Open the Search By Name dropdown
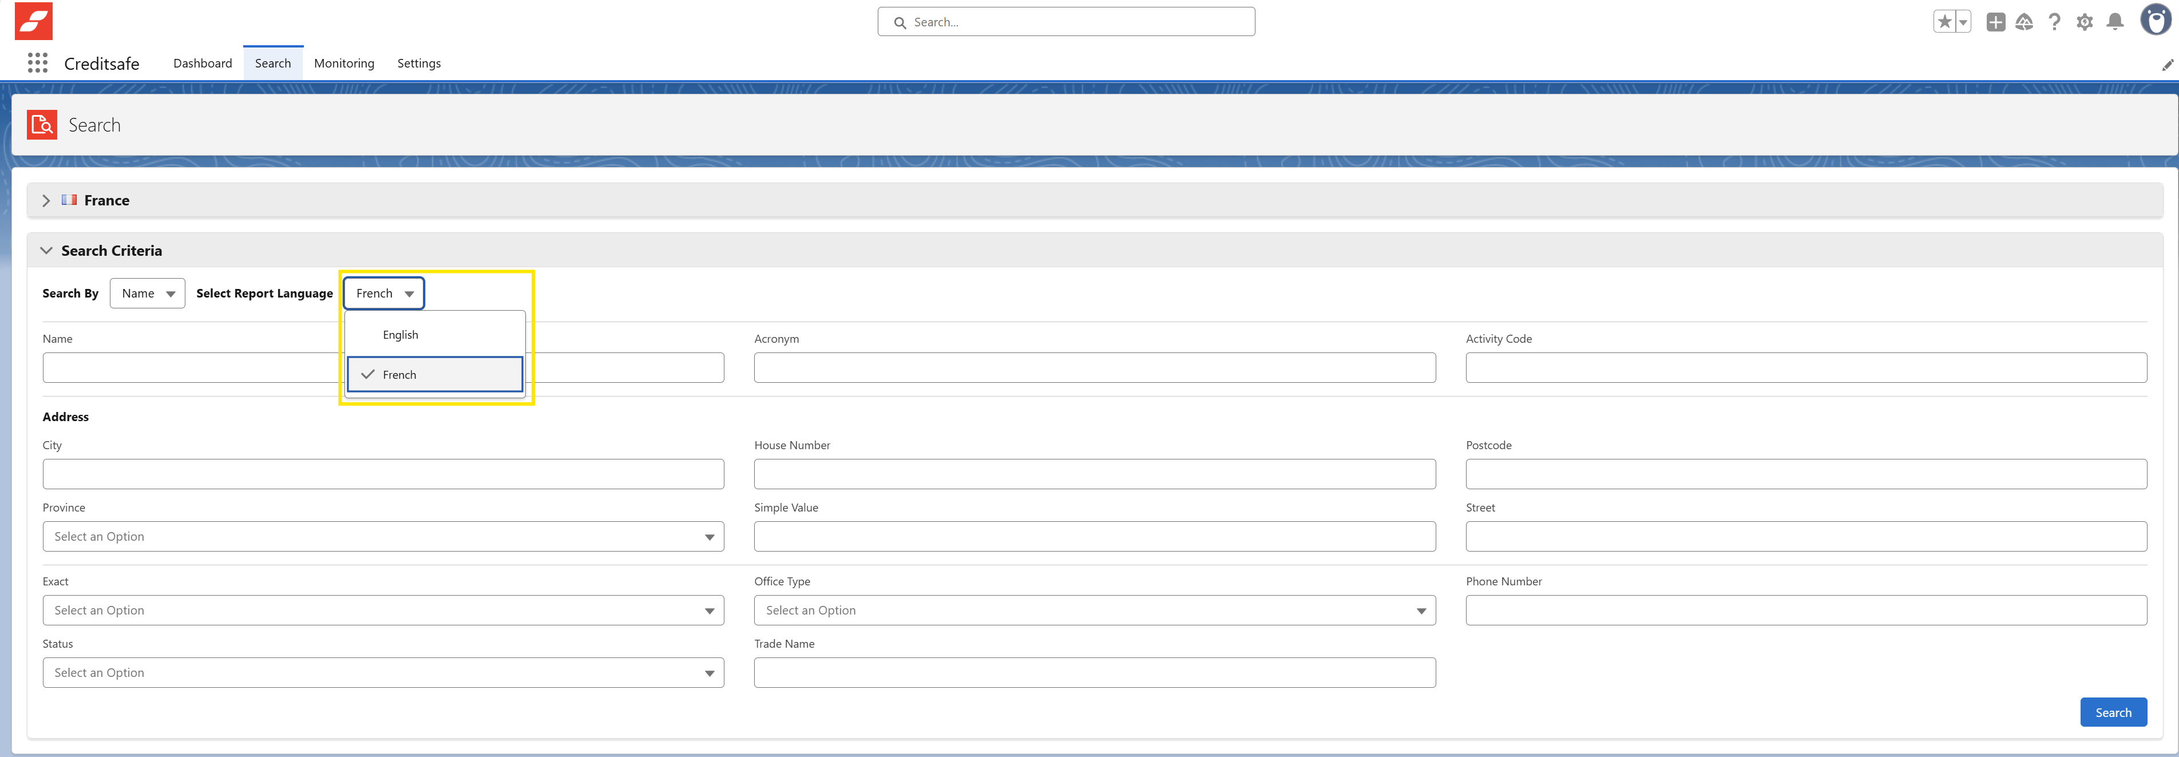This screenshot has width=2179, height=757. (147, 294)
